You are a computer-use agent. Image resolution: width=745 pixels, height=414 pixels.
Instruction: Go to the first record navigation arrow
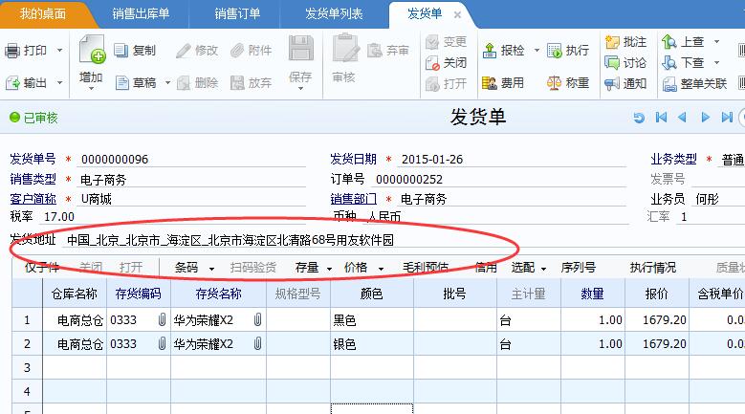661,118
